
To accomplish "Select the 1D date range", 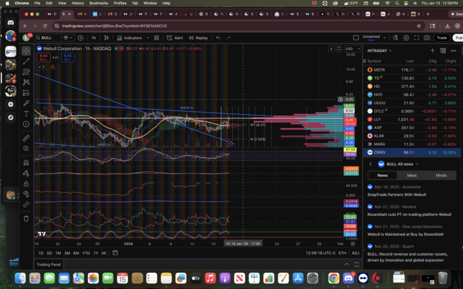I will pyautogui.click(x=41, y=253).
